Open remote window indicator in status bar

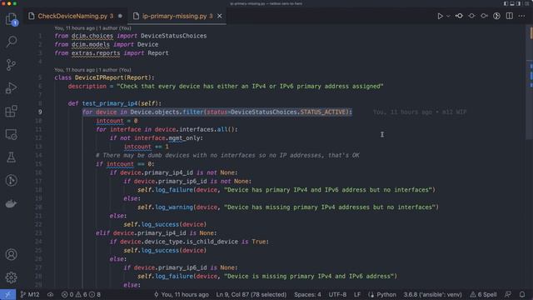click(x=7, y=294)
